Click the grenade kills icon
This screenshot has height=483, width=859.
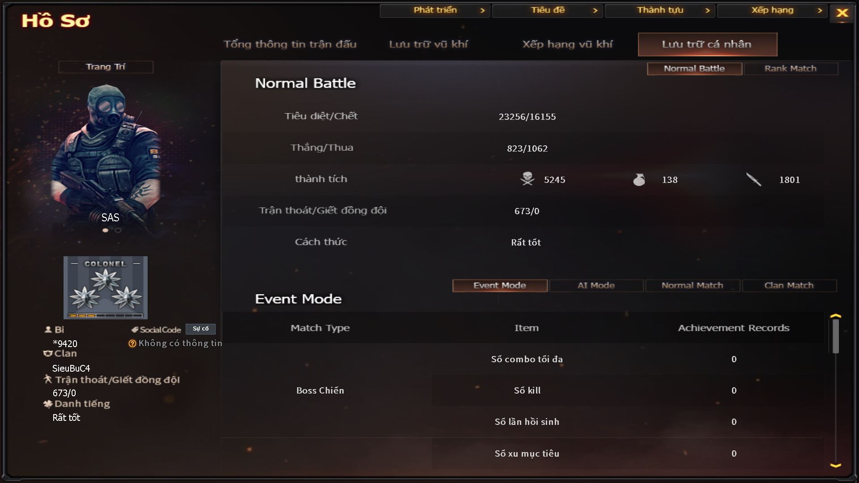tap(639, 180)
